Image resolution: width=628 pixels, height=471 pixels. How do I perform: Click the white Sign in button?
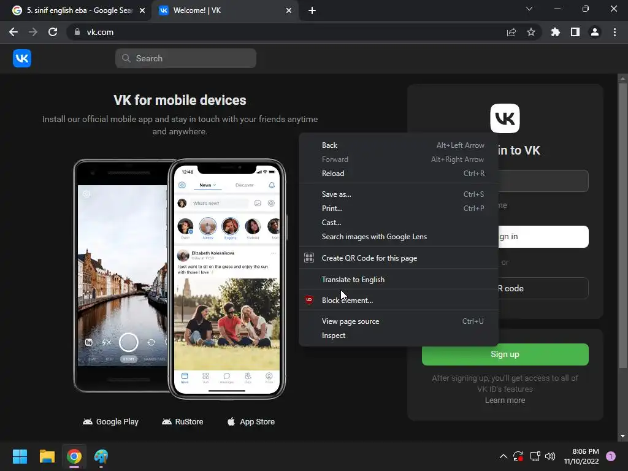pyautogui.click(x=543, y=237)
